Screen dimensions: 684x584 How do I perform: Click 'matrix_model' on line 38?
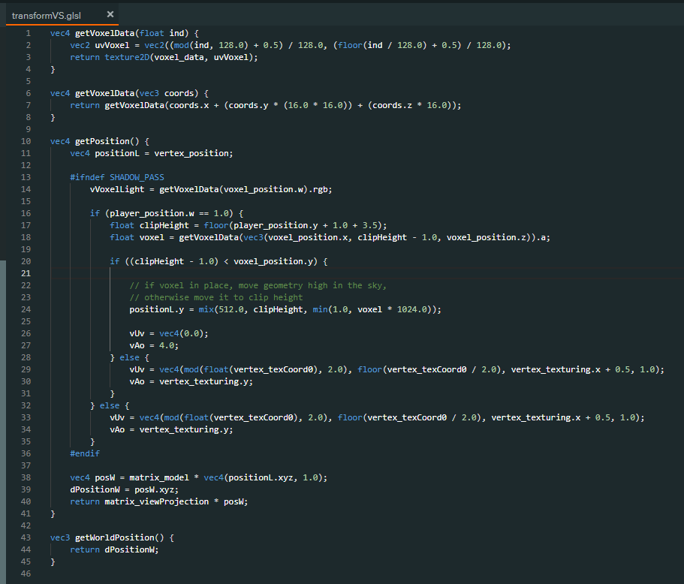click(159, 478)
